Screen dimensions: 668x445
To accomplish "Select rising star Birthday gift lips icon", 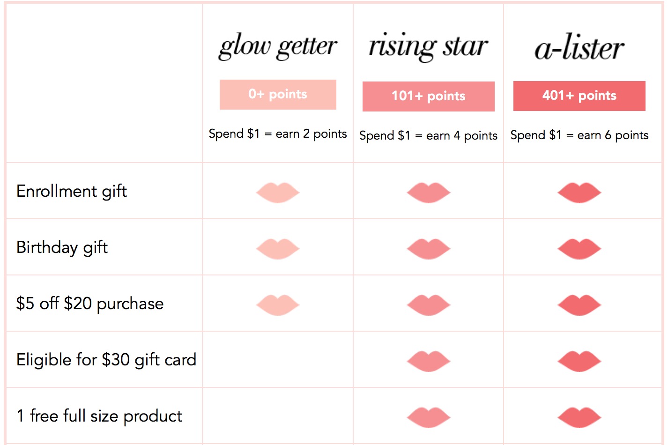I will point(429,248).
